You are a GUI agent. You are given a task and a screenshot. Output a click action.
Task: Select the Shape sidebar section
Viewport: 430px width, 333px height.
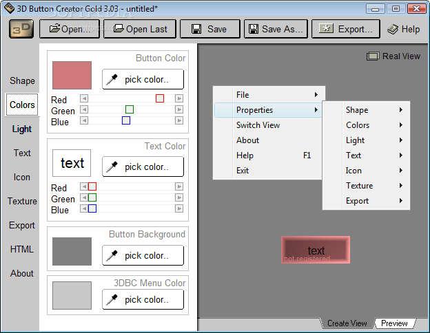22,80
